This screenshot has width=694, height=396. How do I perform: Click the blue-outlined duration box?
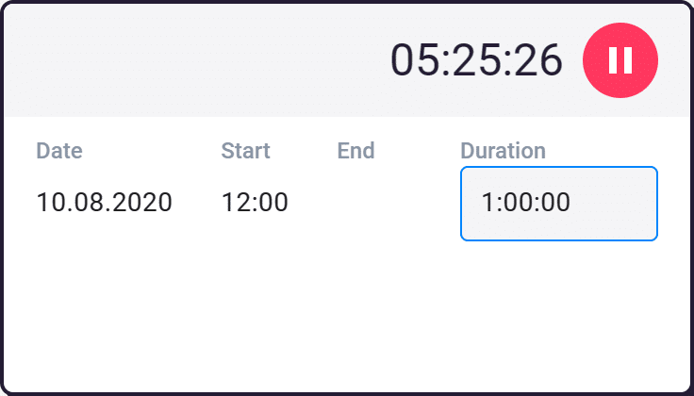559,204
